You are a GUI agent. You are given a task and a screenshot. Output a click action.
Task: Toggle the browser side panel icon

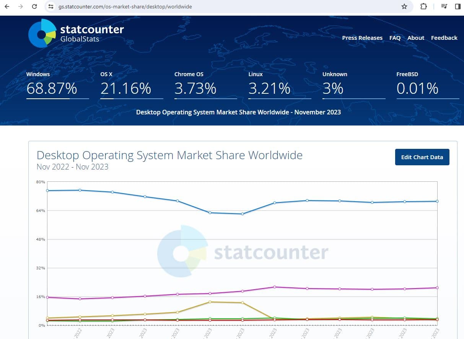[x=457, y=7]
